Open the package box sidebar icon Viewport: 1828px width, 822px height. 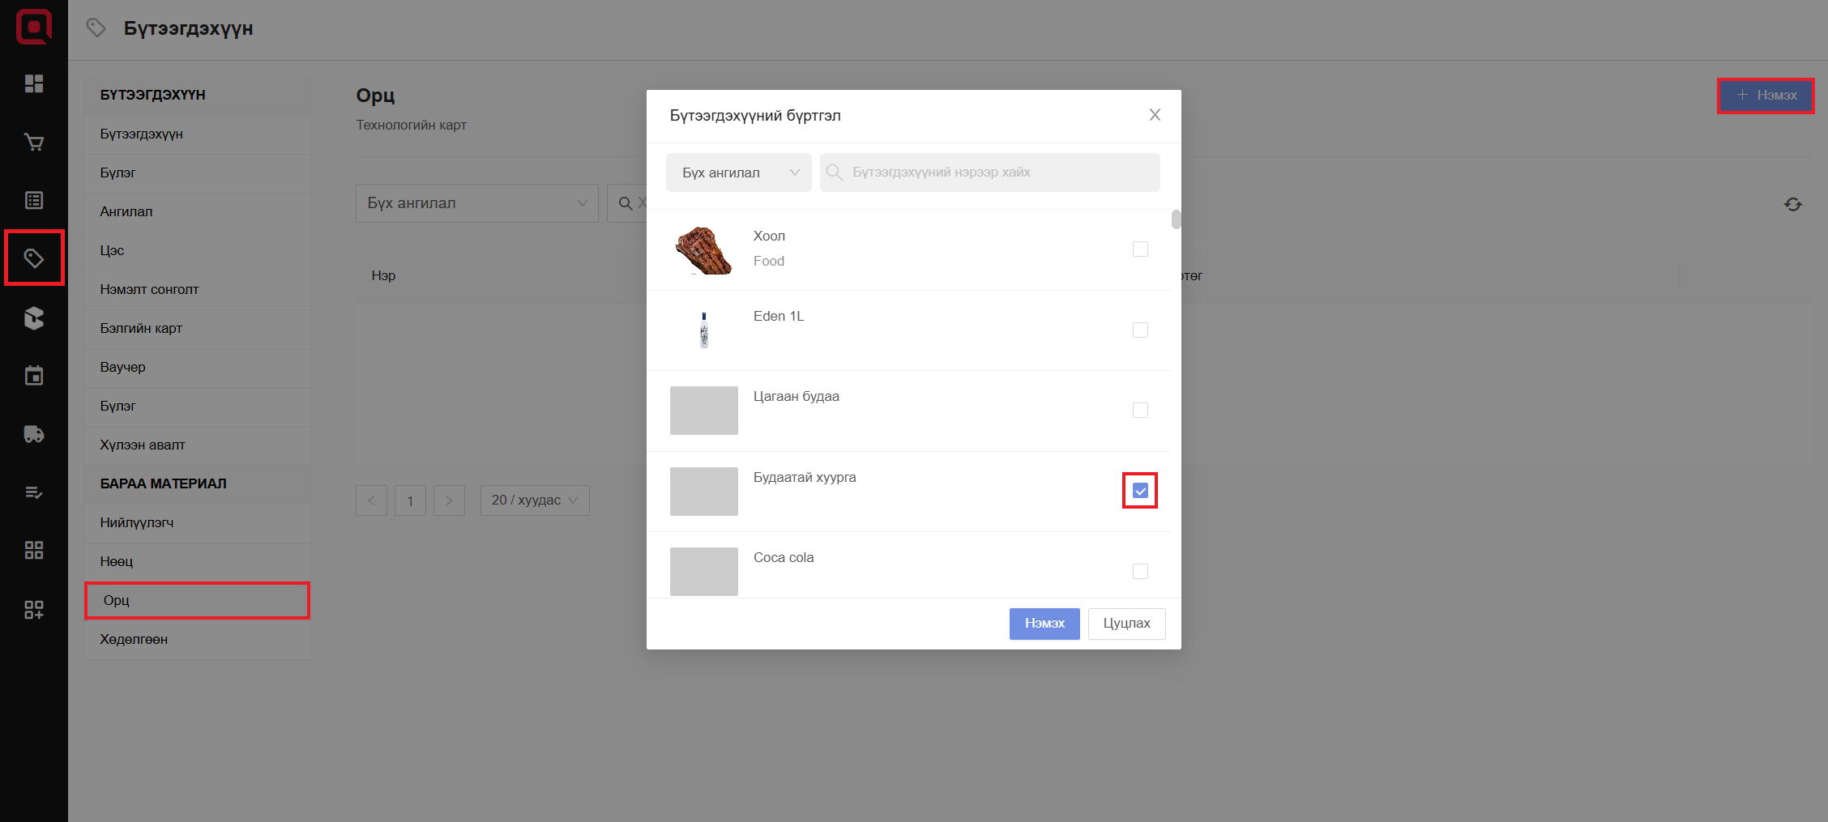pyautogui.click(x=34, y=317)
